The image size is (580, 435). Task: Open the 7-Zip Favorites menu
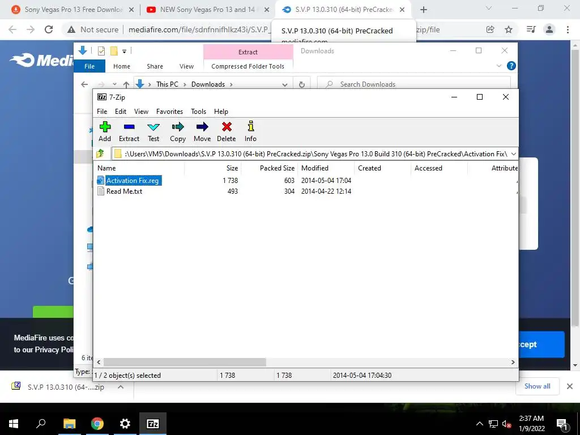click(169, 112)
